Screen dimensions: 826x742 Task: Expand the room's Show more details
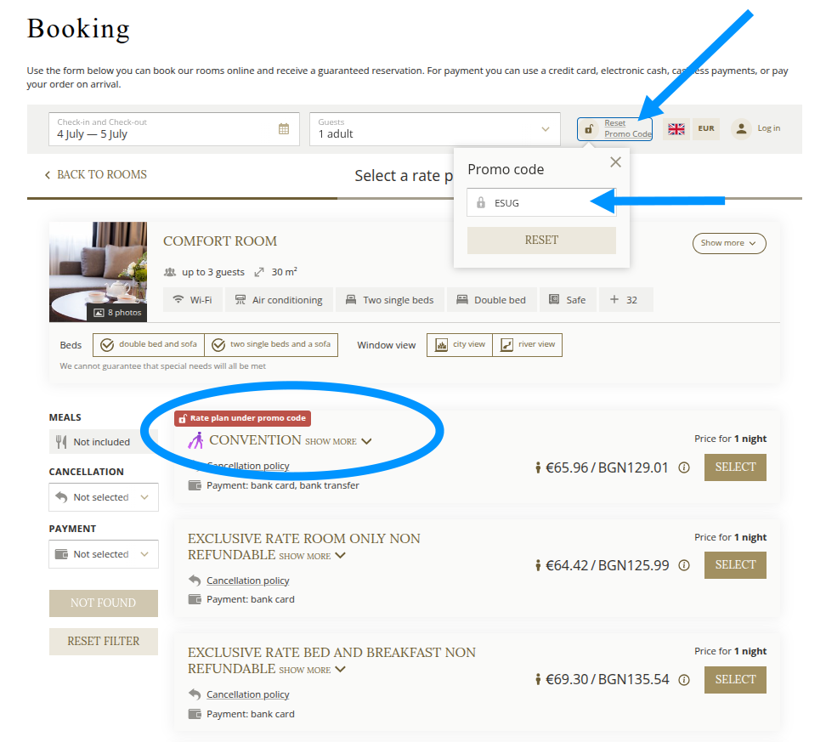pyautogui.click(x=729, y=243)
